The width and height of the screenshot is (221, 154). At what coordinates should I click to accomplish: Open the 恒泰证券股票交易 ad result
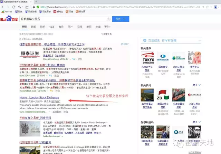coord(52,45)
